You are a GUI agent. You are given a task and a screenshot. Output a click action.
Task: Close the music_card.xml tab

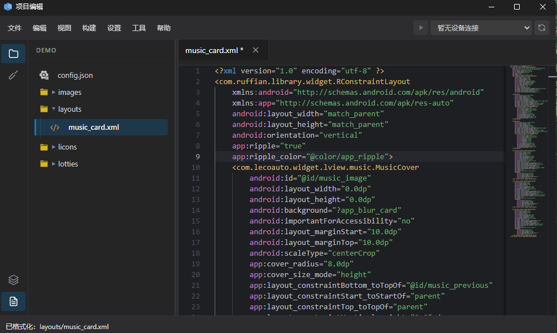tap(255, 50)
